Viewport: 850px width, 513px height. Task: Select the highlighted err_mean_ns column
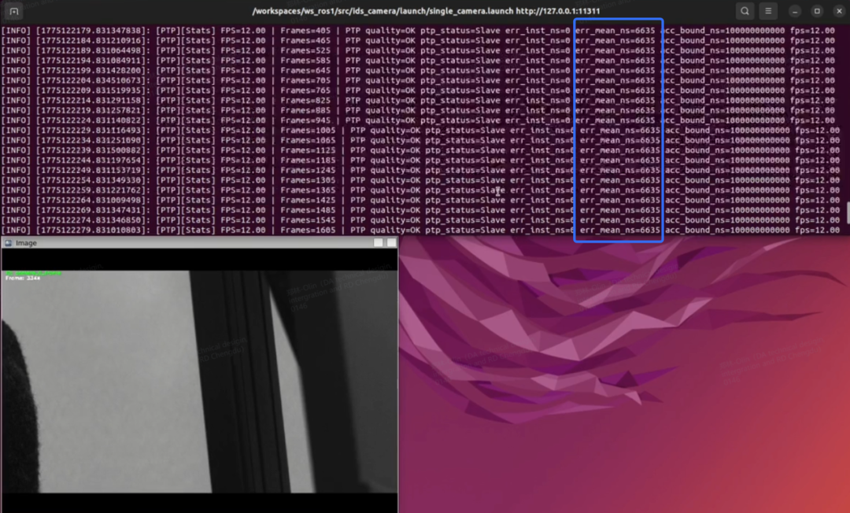point(619,134)
